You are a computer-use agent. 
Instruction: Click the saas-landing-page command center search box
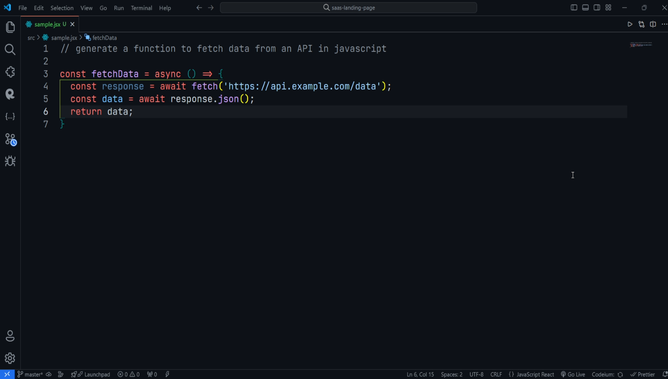(x=349, y=7)
